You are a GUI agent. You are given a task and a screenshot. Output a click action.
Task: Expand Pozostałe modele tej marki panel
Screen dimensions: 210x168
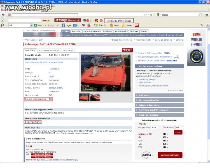point(159,110)
